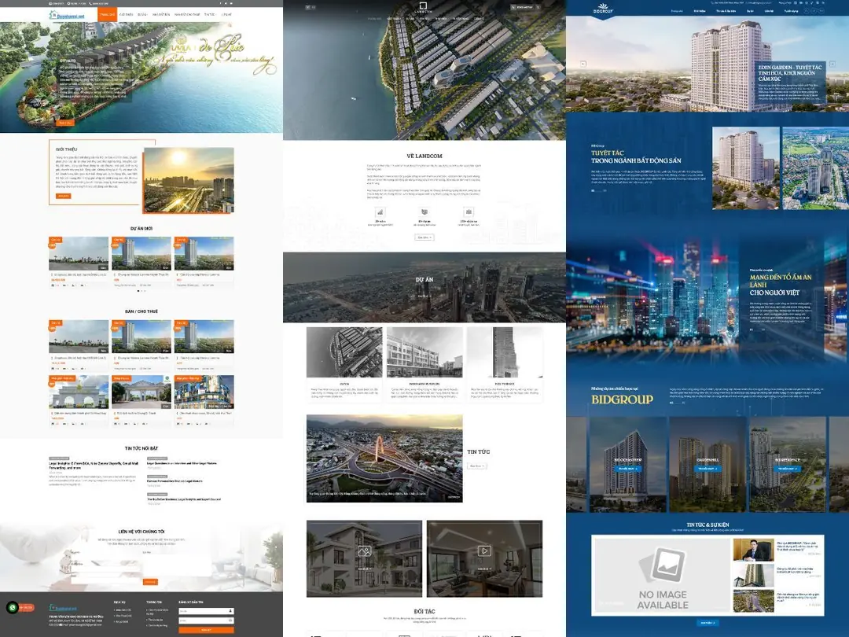Click the search icon in BIDGROUP's navigation bar
This screenshot has width=849, height=637.
[806, 11]
